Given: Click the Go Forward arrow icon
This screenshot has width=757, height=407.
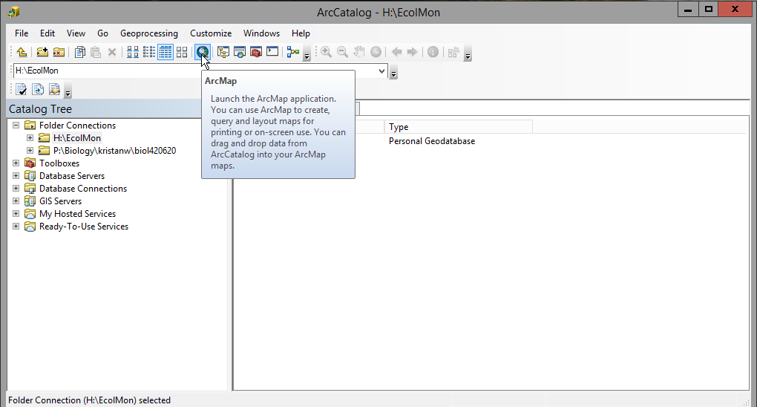Looking at the screenshot, I should pos(412,52).
